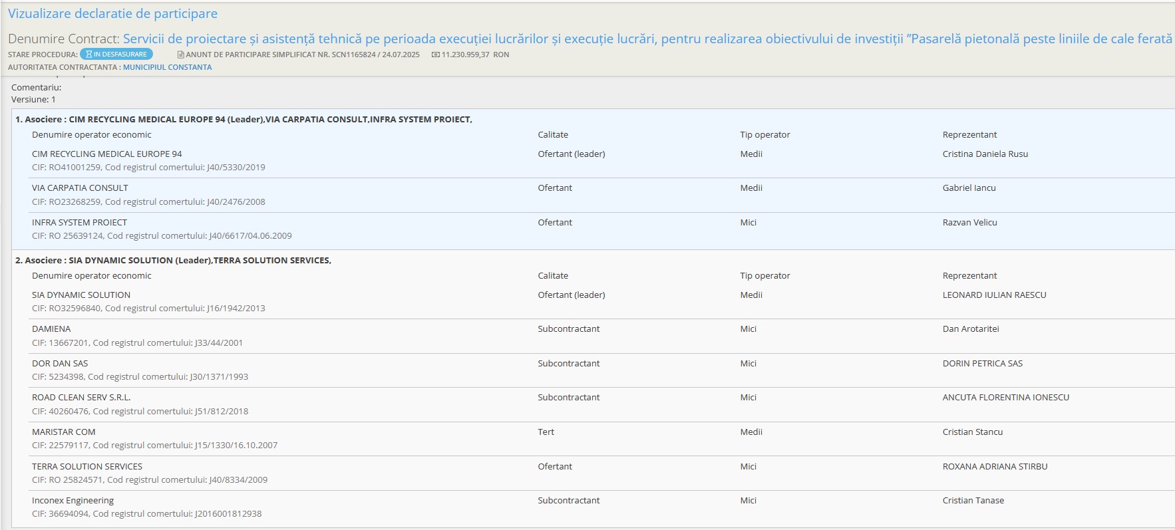
Task: Click CIF RO41001259 registration line
Action: click(x=148, y=168)
